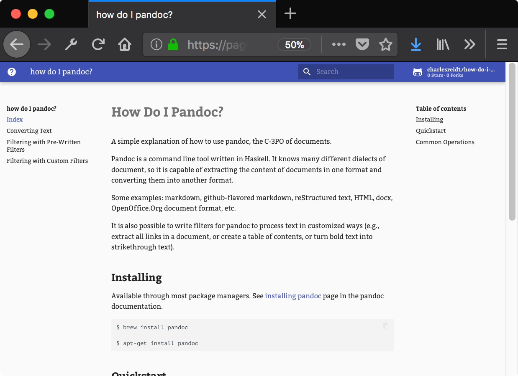
Task: Focus the documentation Search field
Action: pos(346,72)
